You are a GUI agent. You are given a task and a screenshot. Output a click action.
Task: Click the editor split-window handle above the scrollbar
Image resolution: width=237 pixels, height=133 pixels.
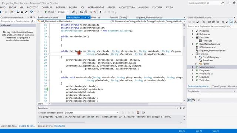click(x=184, y=25)
